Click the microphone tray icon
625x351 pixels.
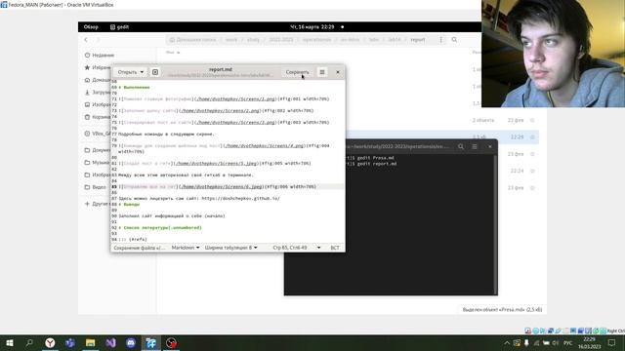pos(526,343)
